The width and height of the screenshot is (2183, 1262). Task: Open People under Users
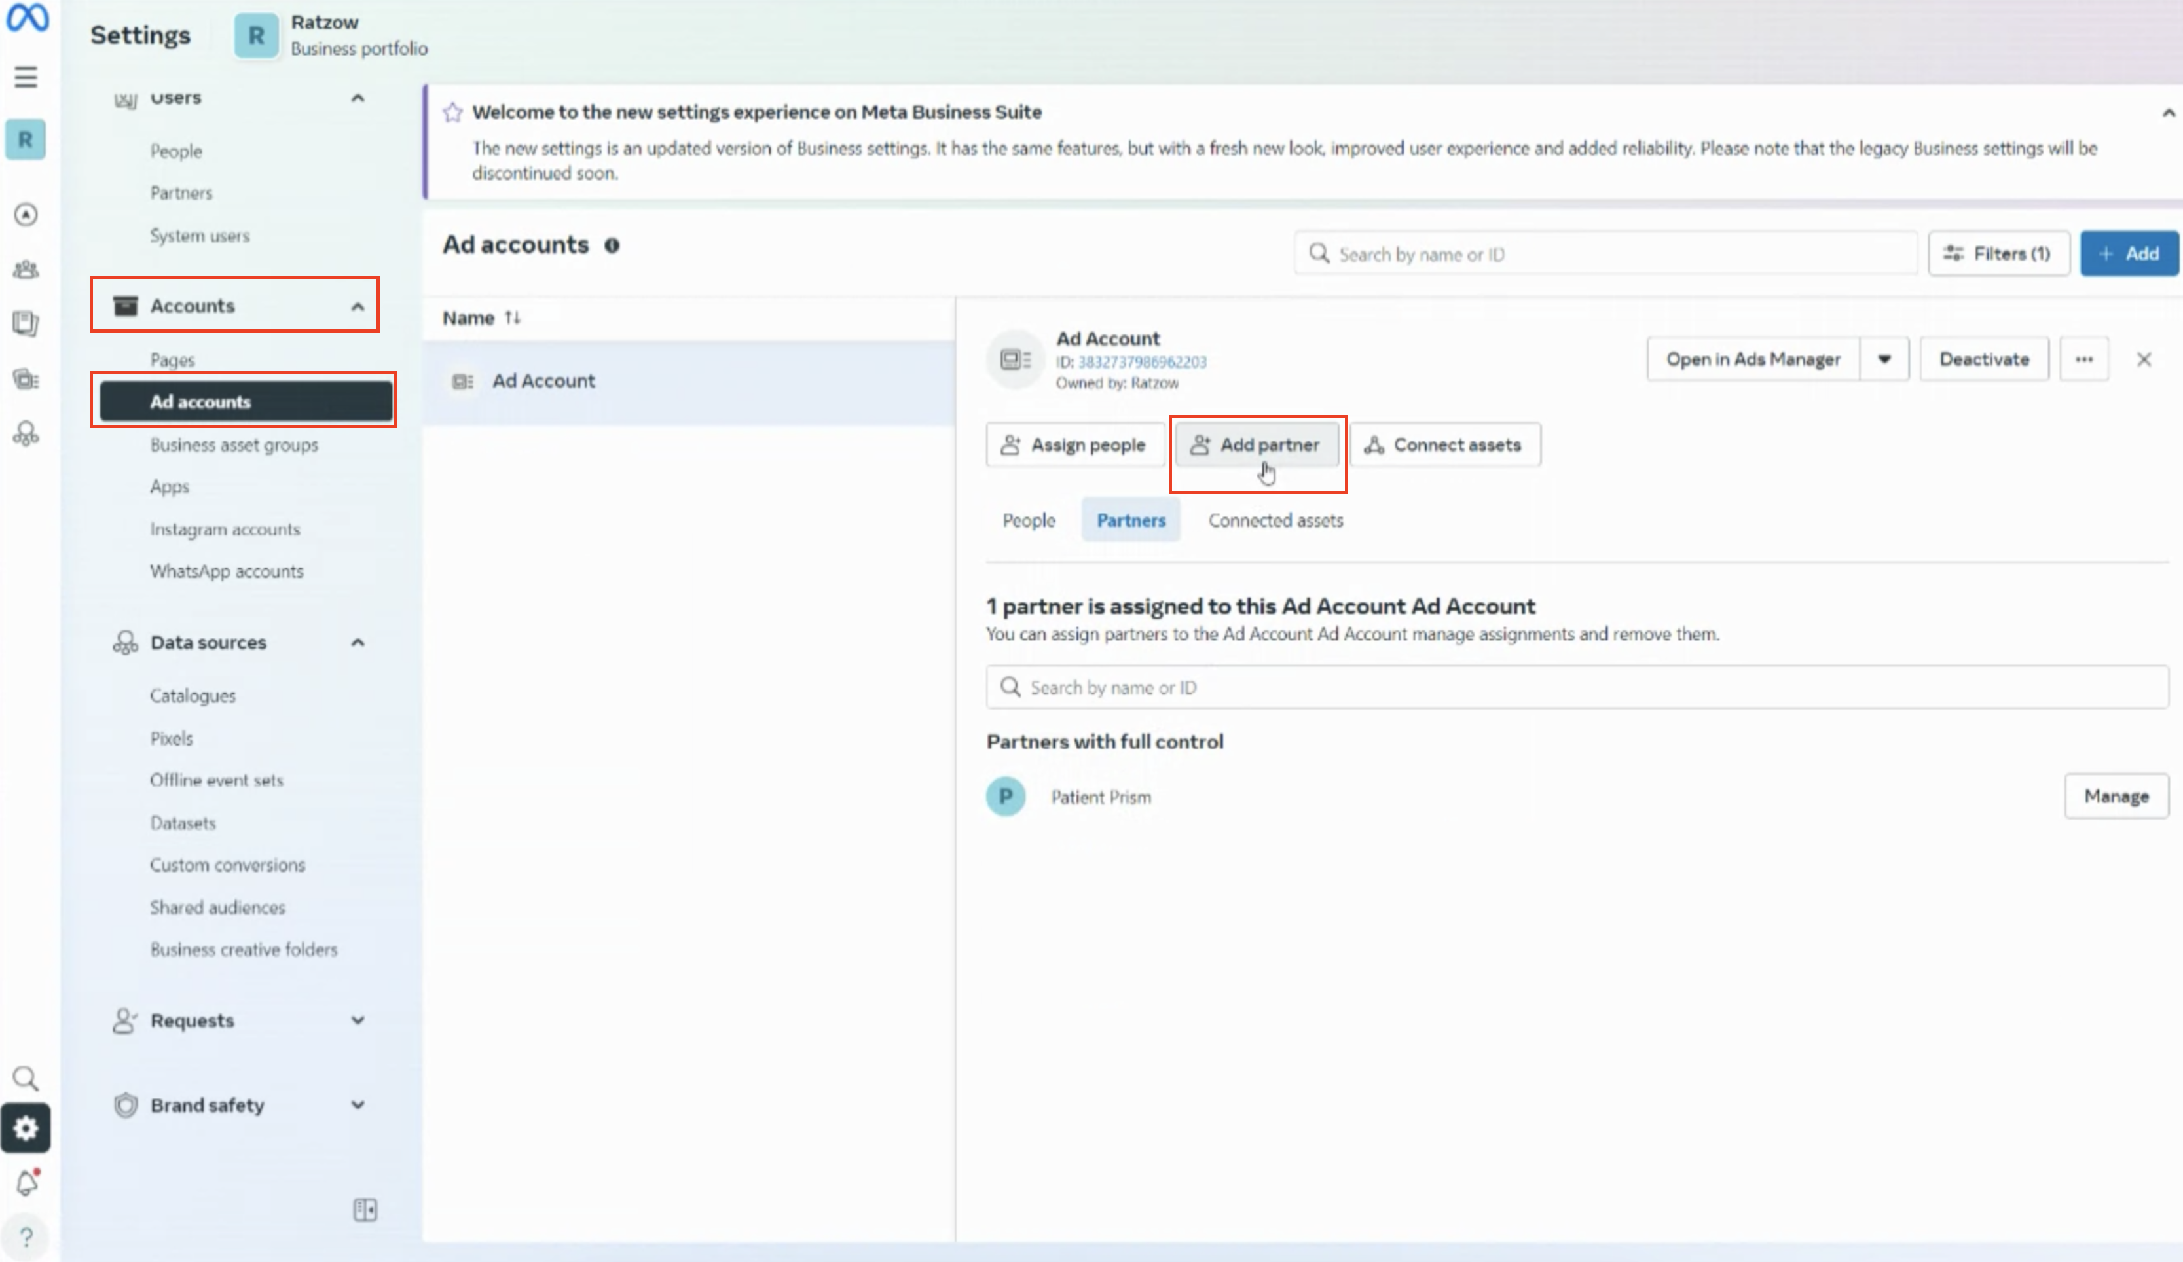[176, 152]
